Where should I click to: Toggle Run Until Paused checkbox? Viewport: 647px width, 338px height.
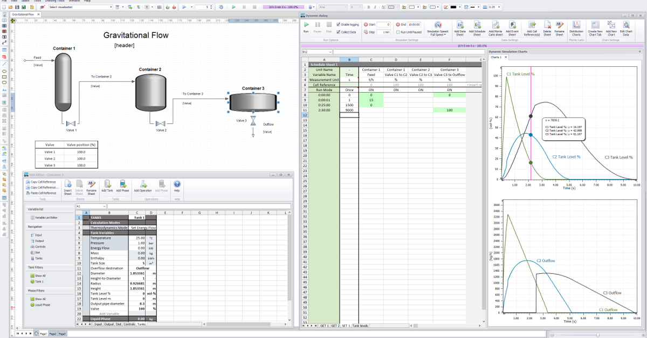tap(398, 32)
